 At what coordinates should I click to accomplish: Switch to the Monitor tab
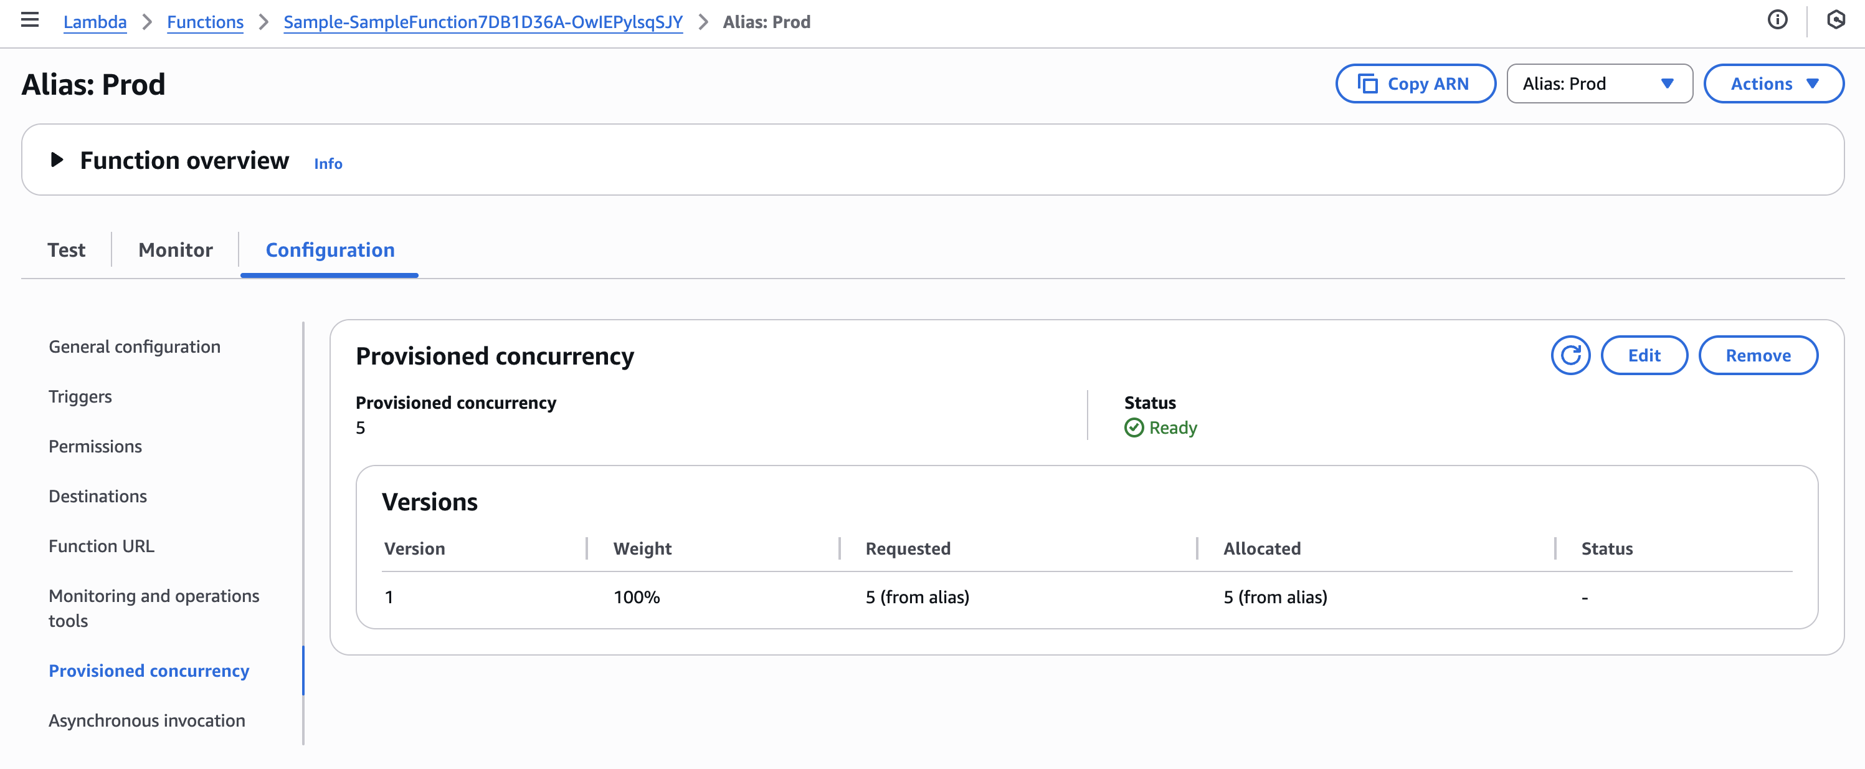click(x=175, y=250)
